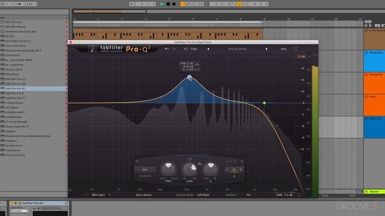Image resolution: width=385 pixels, height=216 pixels.
Task: Open the Bell filter shape dropdown
Action: point(144,169)
